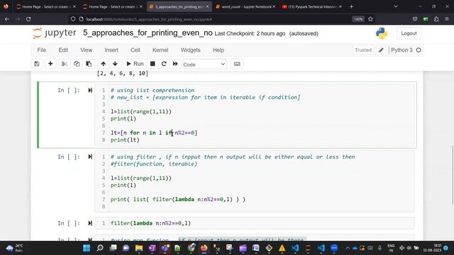Move selected cell down with arrow icon

click(115, 64)
